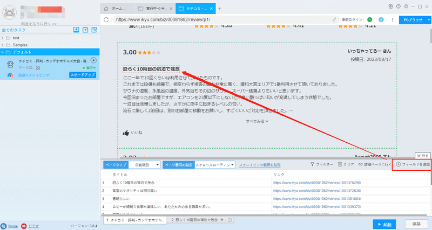The width and height of the screenshot is (432, 230).
Task: Click the high-speed scraping rocket icon
Action: tap(10, 75)
